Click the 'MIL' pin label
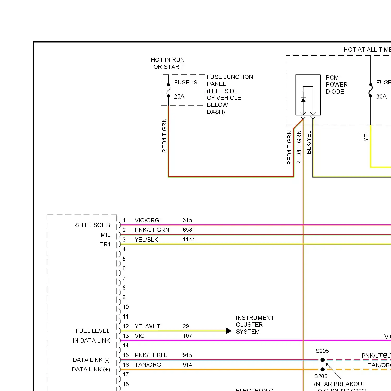Screen dimensions: 391x391 click(x=105, y=235)
